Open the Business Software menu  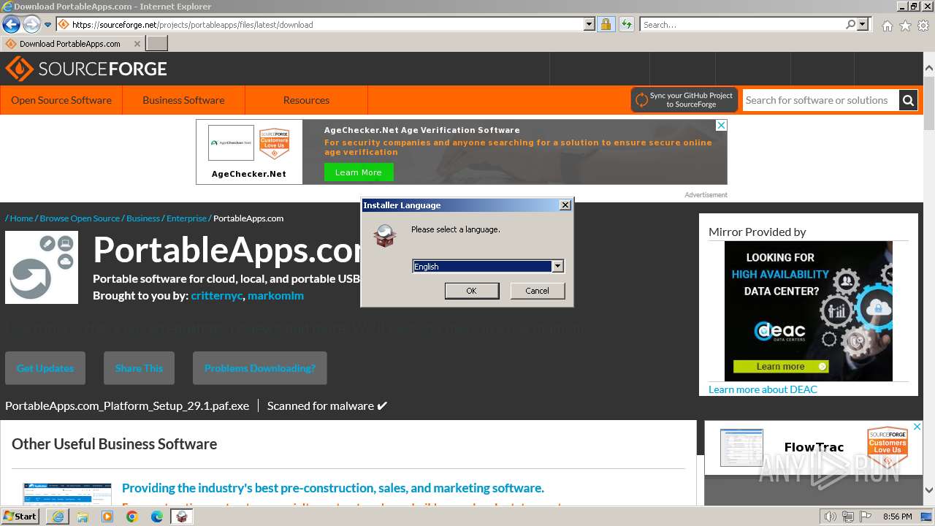[x=183, y=100]
